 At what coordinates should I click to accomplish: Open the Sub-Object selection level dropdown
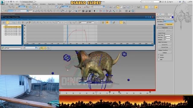168,21
